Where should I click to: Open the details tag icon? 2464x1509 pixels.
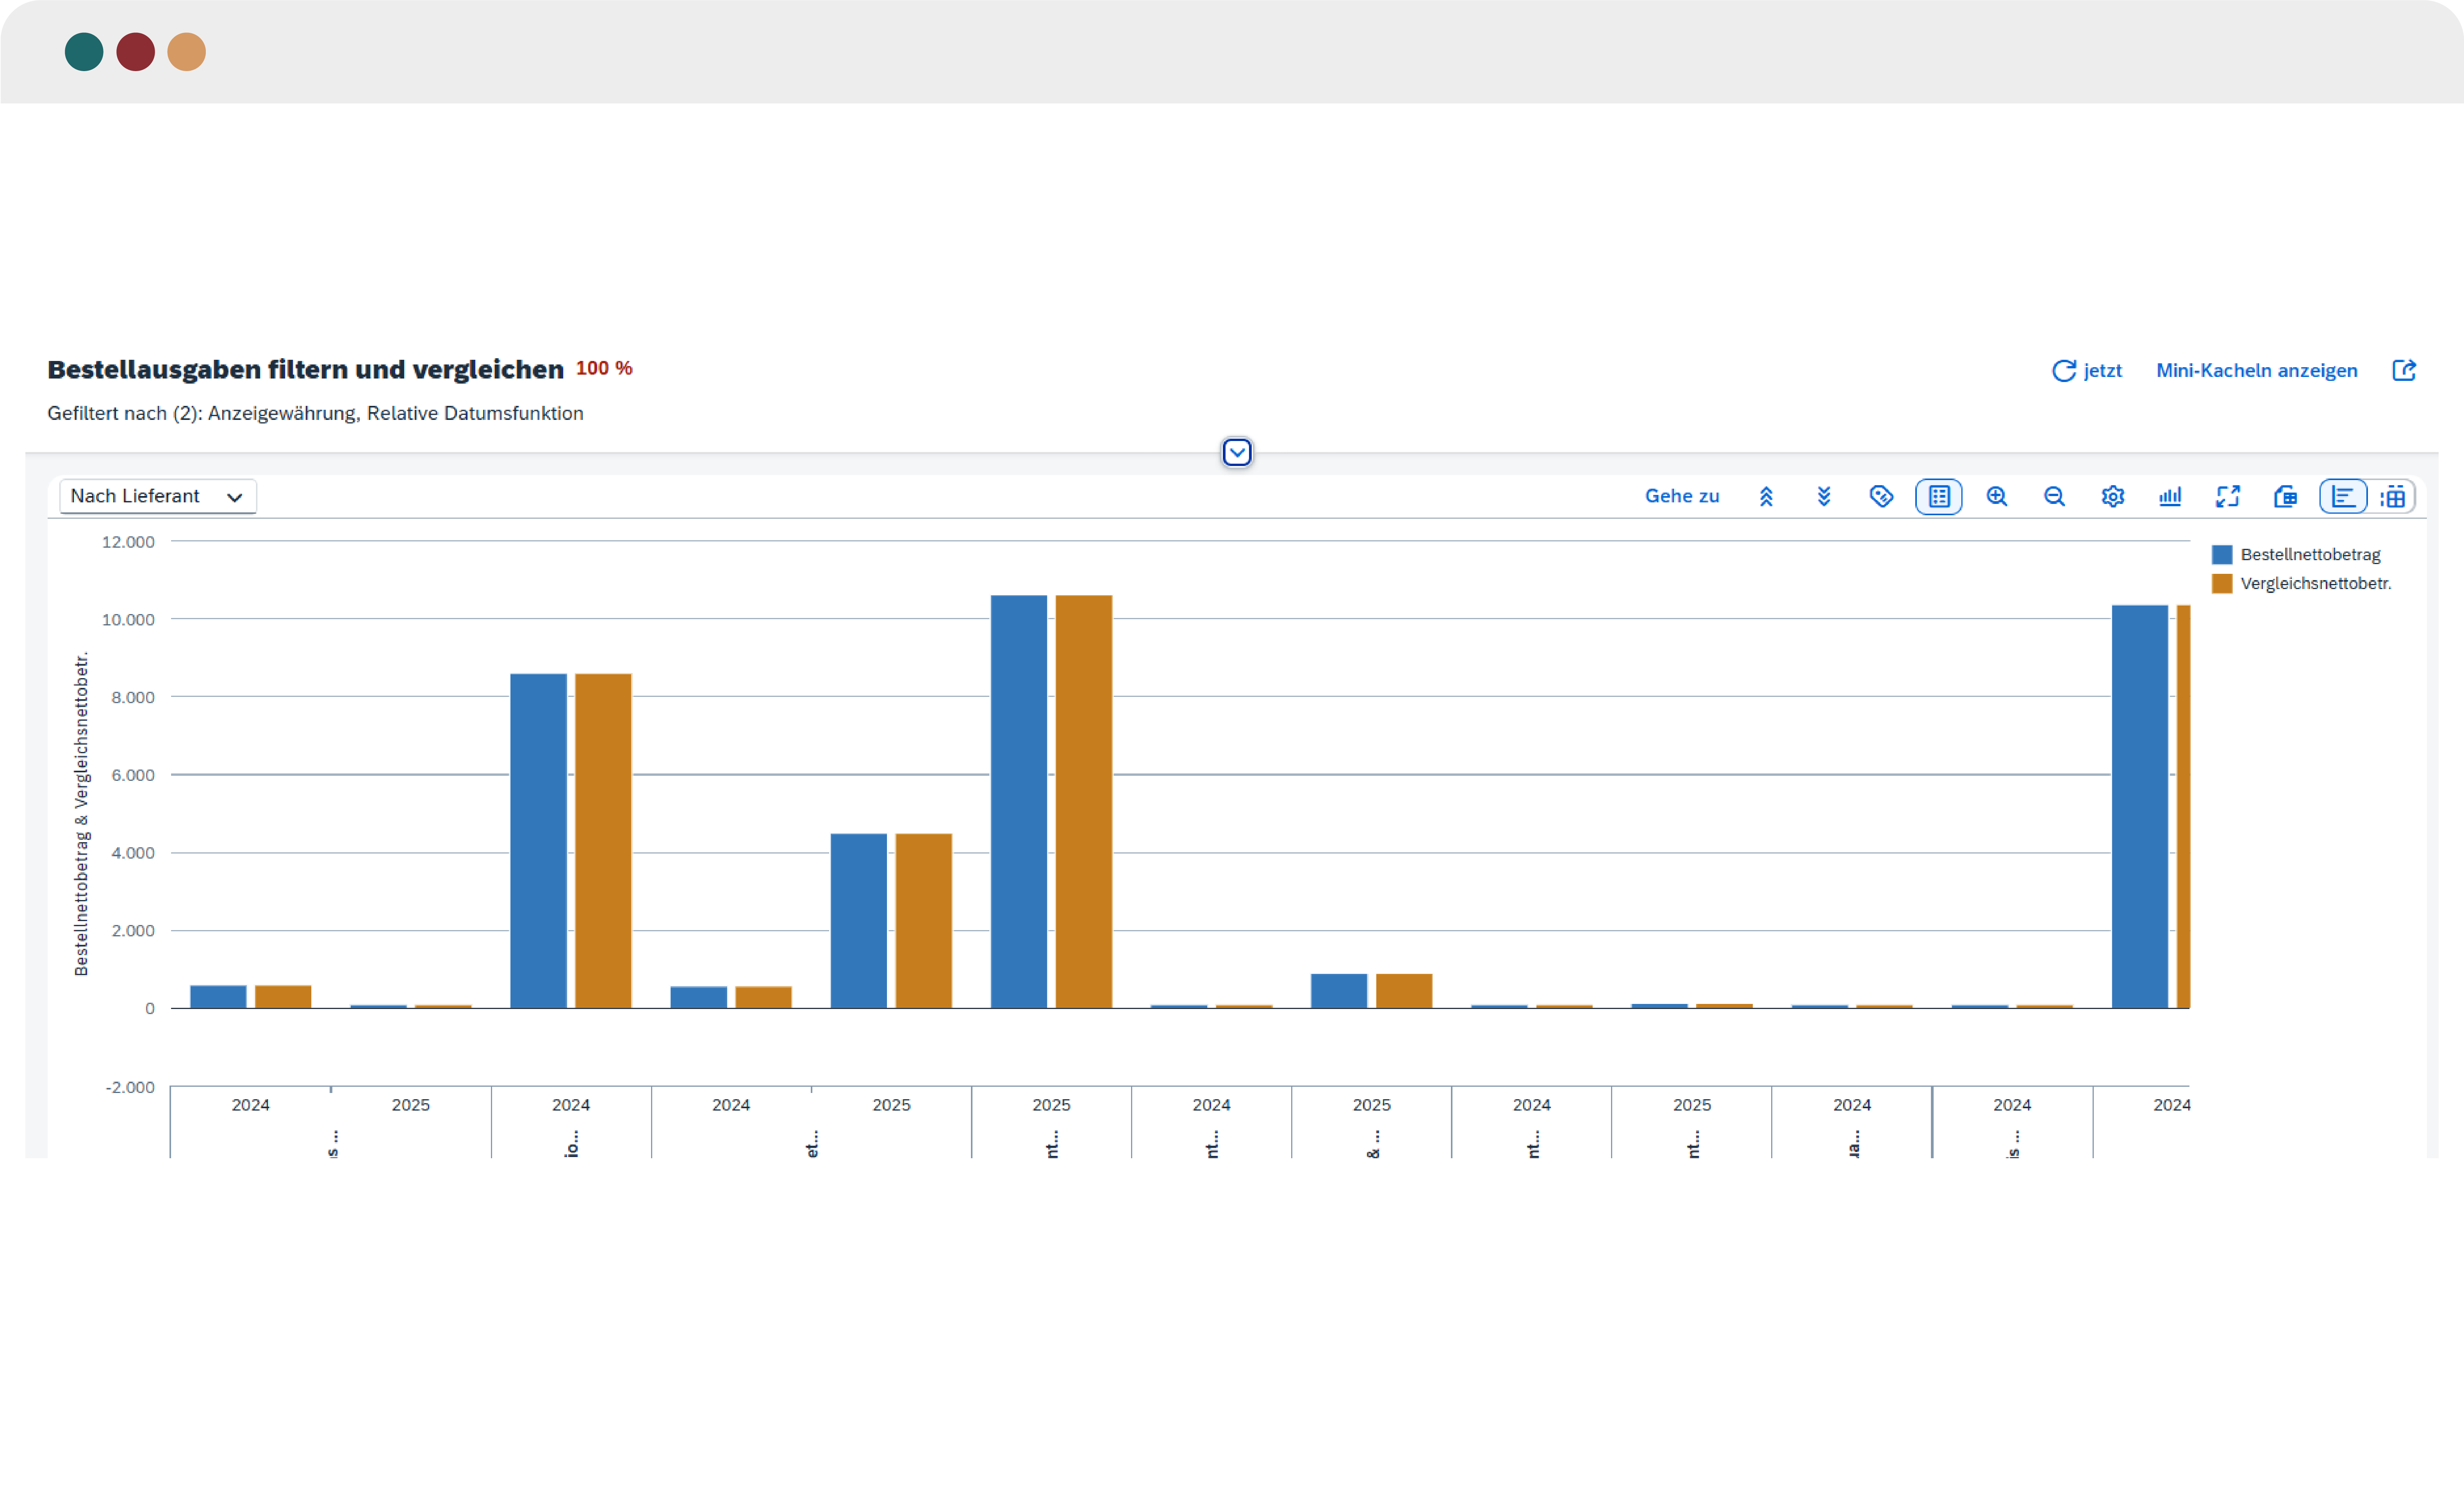pyautogui.click(x=1881, y=496)
